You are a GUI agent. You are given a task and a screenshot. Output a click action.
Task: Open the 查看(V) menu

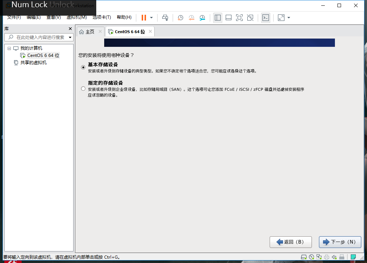pyautogui.click(x=54, y=17)
